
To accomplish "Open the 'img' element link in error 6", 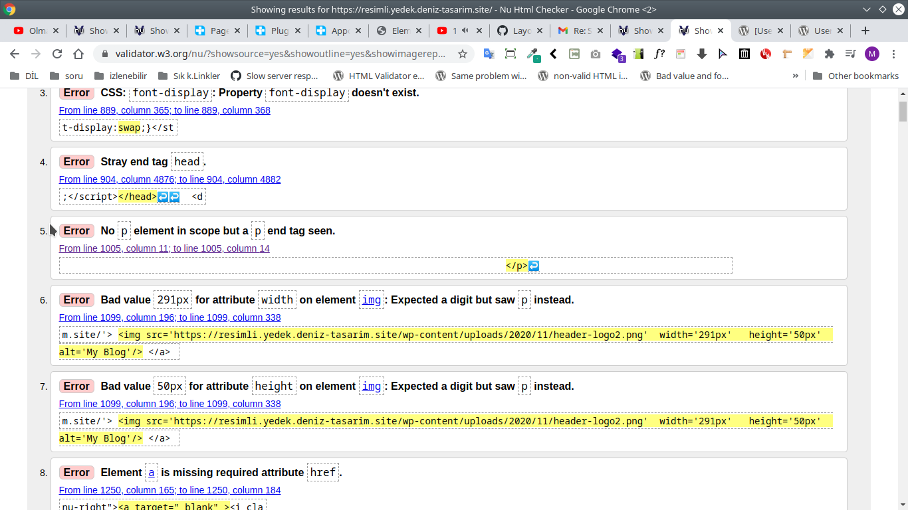I will (372, 300).
